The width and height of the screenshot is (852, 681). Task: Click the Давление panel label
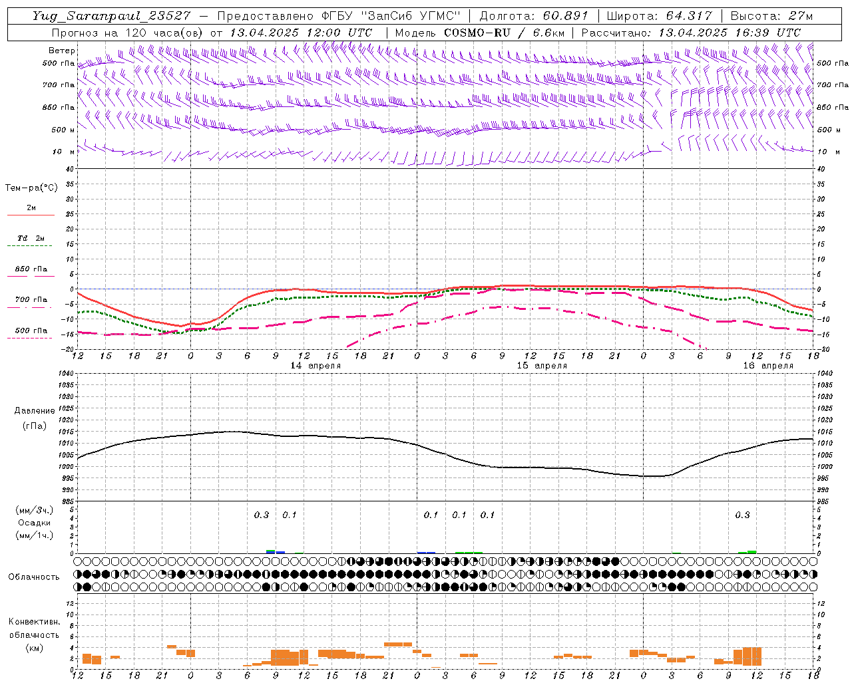35,411
